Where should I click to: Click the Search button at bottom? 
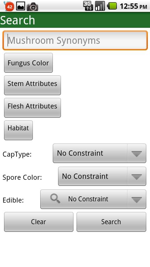point(111,222)
